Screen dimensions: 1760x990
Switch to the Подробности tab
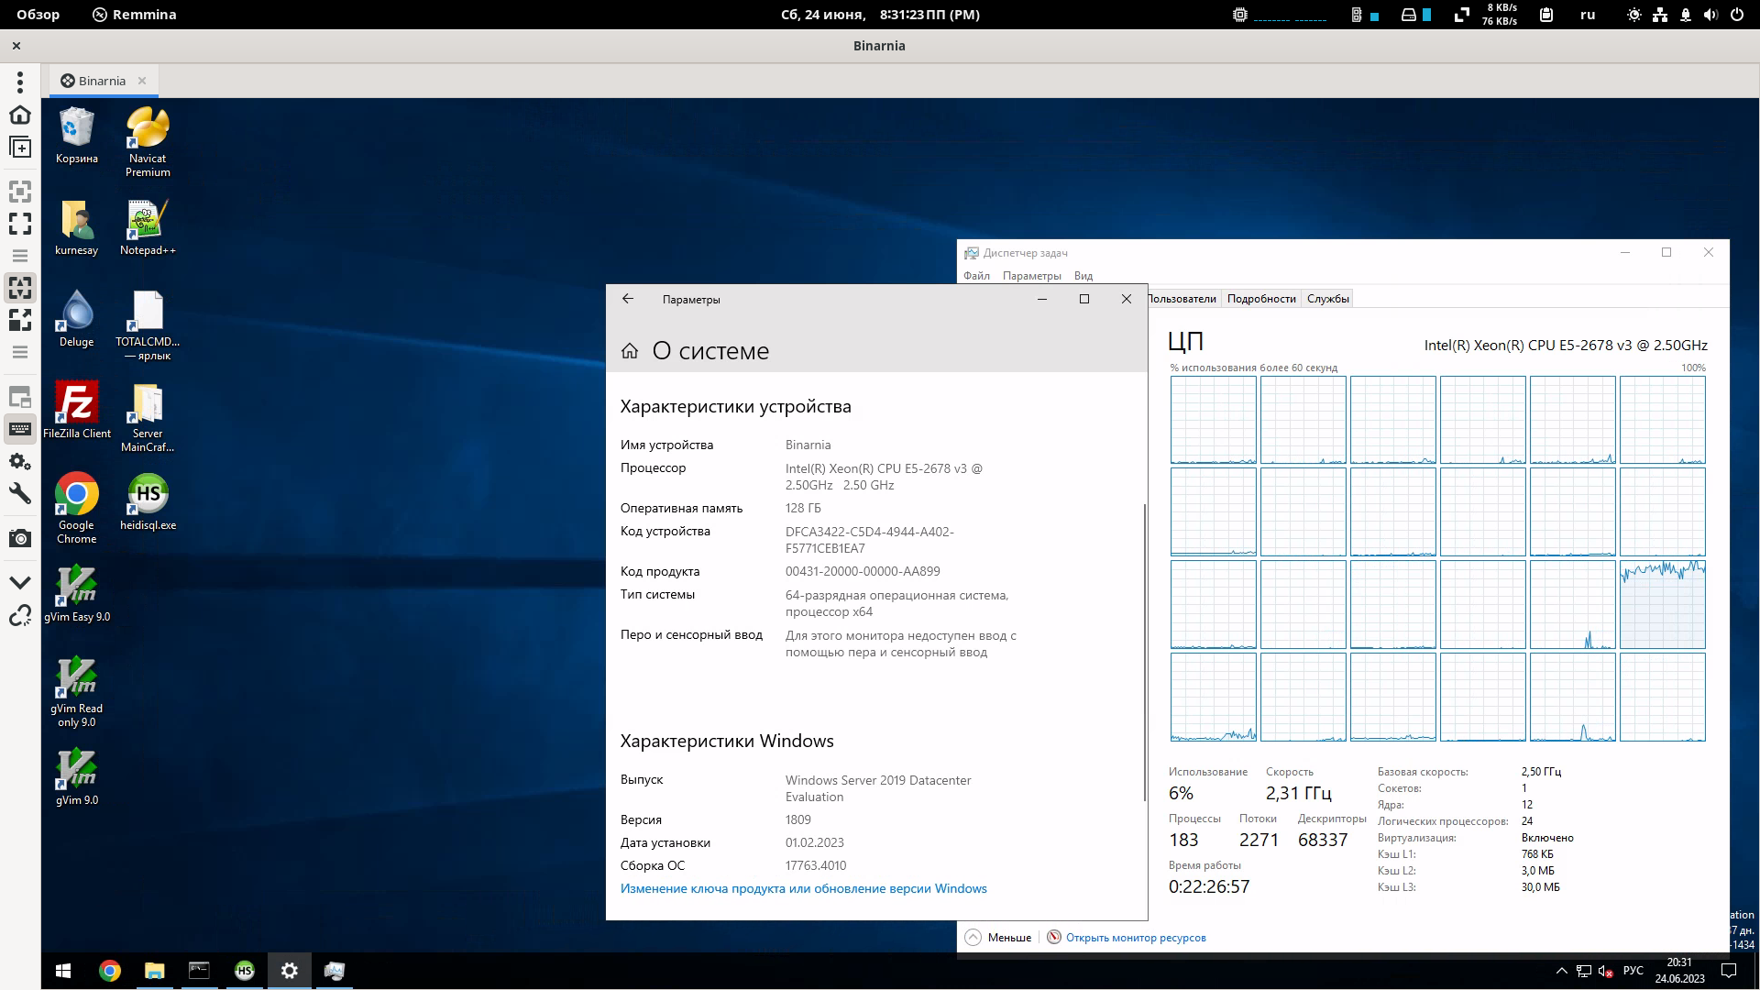point(1261,299)
